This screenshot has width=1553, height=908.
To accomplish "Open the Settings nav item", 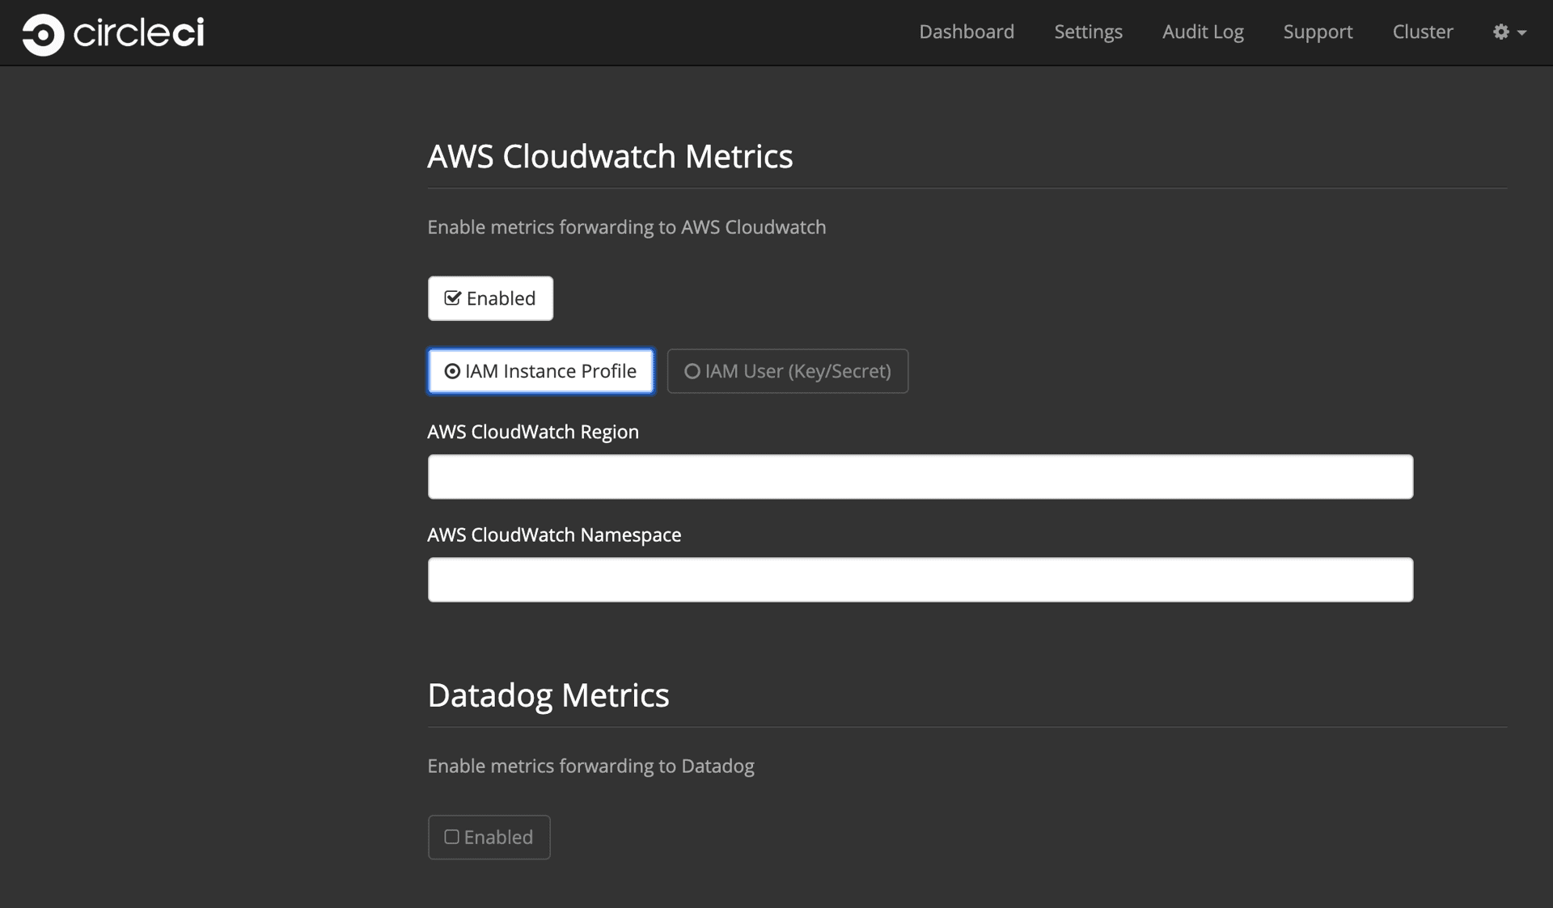I will coord(1088,32).
